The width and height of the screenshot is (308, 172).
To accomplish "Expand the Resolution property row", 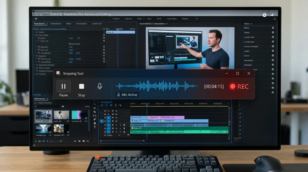I will (x=36, y=47).
